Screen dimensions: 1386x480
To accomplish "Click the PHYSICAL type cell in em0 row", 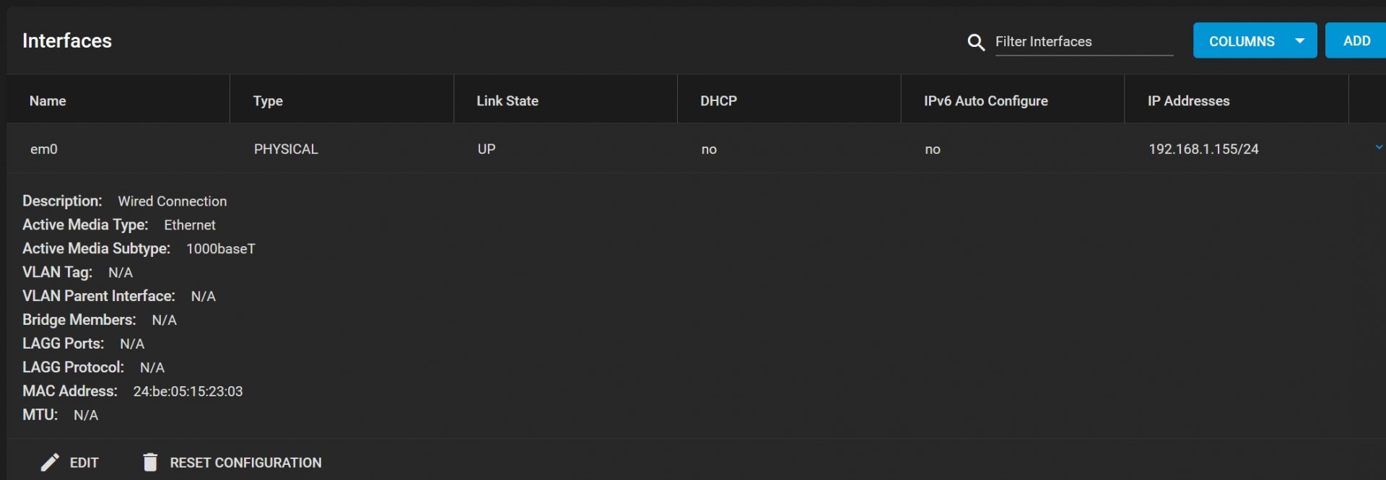I will pos(286,149).
